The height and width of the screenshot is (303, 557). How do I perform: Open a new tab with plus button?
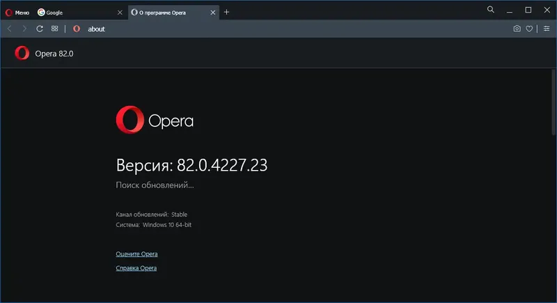[226, 12]
